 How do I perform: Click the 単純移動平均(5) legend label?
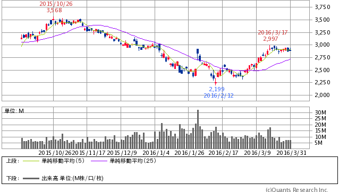(63, 161)
